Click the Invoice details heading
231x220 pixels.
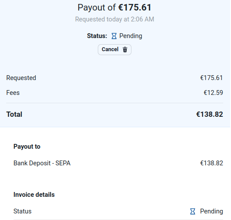[x=34, y=195]
